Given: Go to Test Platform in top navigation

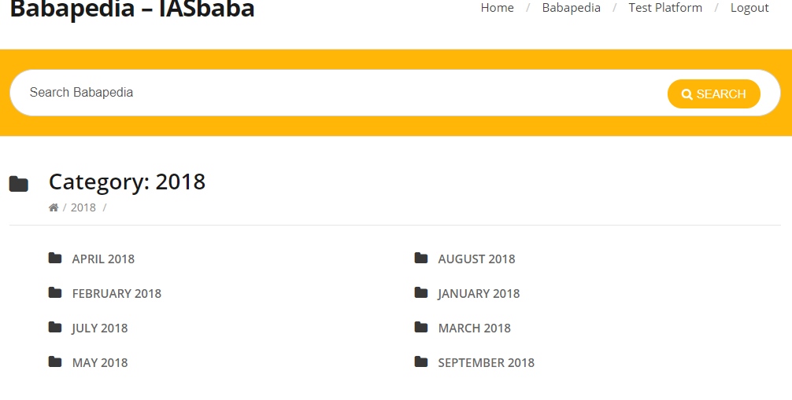Looking at the screenshot, I should [665, 8].
